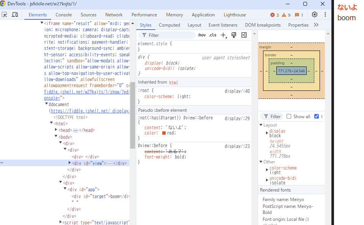Screen dimensions: 364x225
Task: Switch to the Sources tab
Action: coord(88,15)
